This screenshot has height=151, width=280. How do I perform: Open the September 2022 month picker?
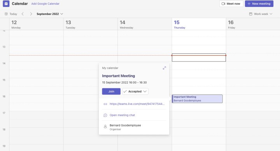coord(50,14)
